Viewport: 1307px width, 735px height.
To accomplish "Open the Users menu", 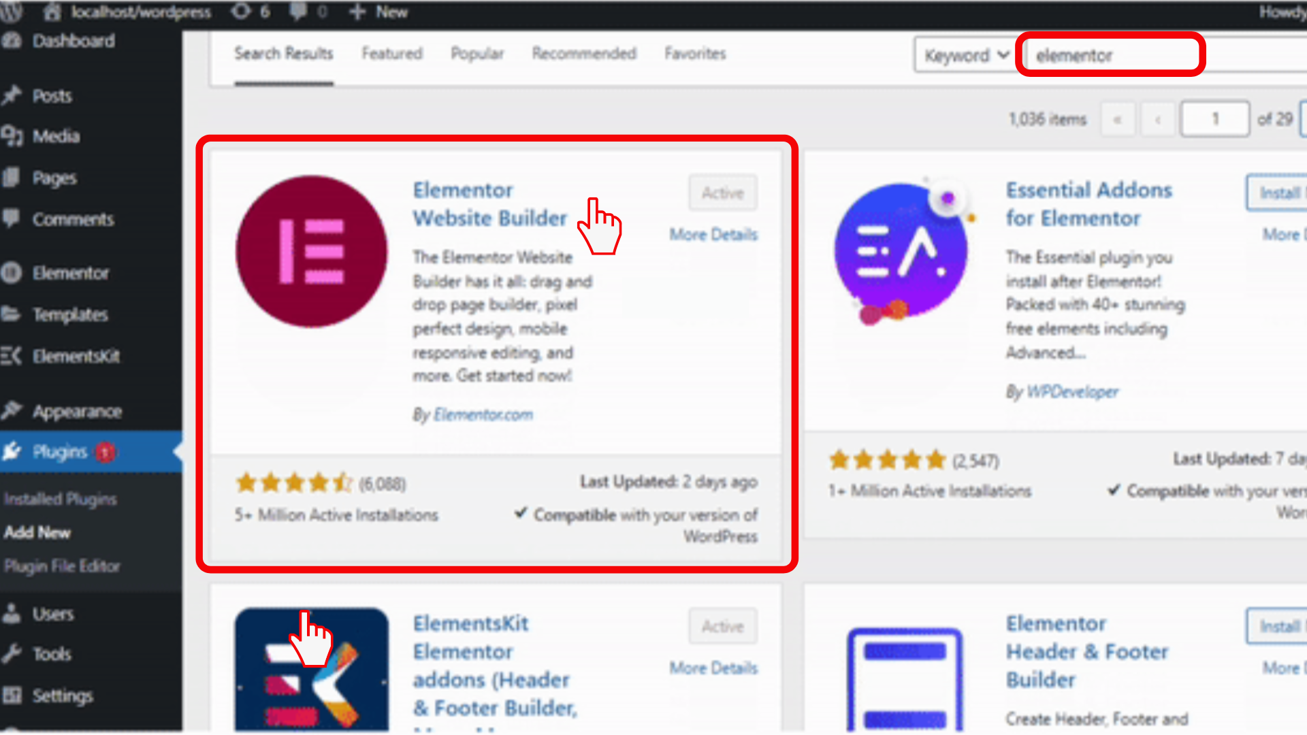I will point(53,614).
